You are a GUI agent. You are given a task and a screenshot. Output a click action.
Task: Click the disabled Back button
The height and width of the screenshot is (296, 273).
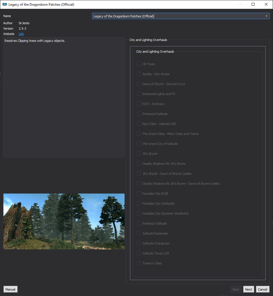coord(236,289)
